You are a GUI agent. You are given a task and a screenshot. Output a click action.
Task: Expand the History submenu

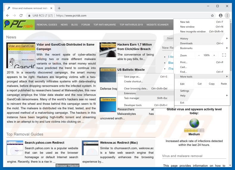(202, 38)
